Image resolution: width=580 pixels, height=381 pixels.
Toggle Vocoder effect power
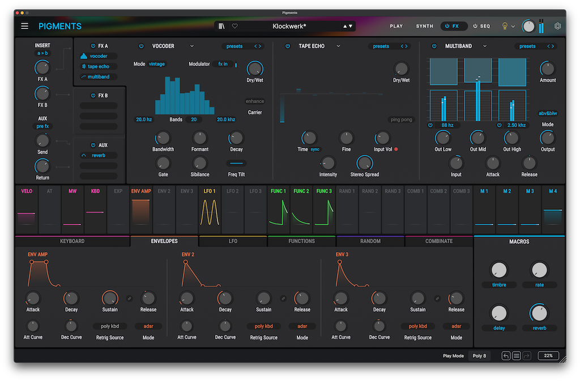click(x=141, y=46)
